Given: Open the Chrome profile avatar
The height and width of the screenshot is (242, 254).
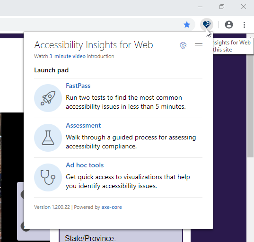Looking at the screenshot, I should tap(229, 25).
